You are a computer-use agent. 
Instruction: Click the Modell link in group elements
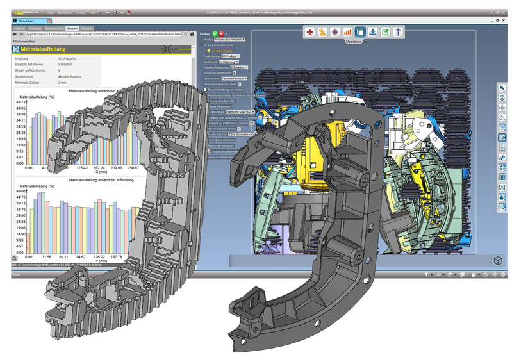point(229,51)
